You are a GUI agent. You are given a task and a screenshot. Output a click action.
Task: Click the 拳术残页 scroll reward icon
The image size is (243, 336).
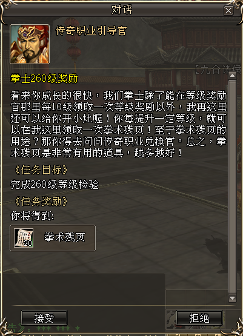24,238
